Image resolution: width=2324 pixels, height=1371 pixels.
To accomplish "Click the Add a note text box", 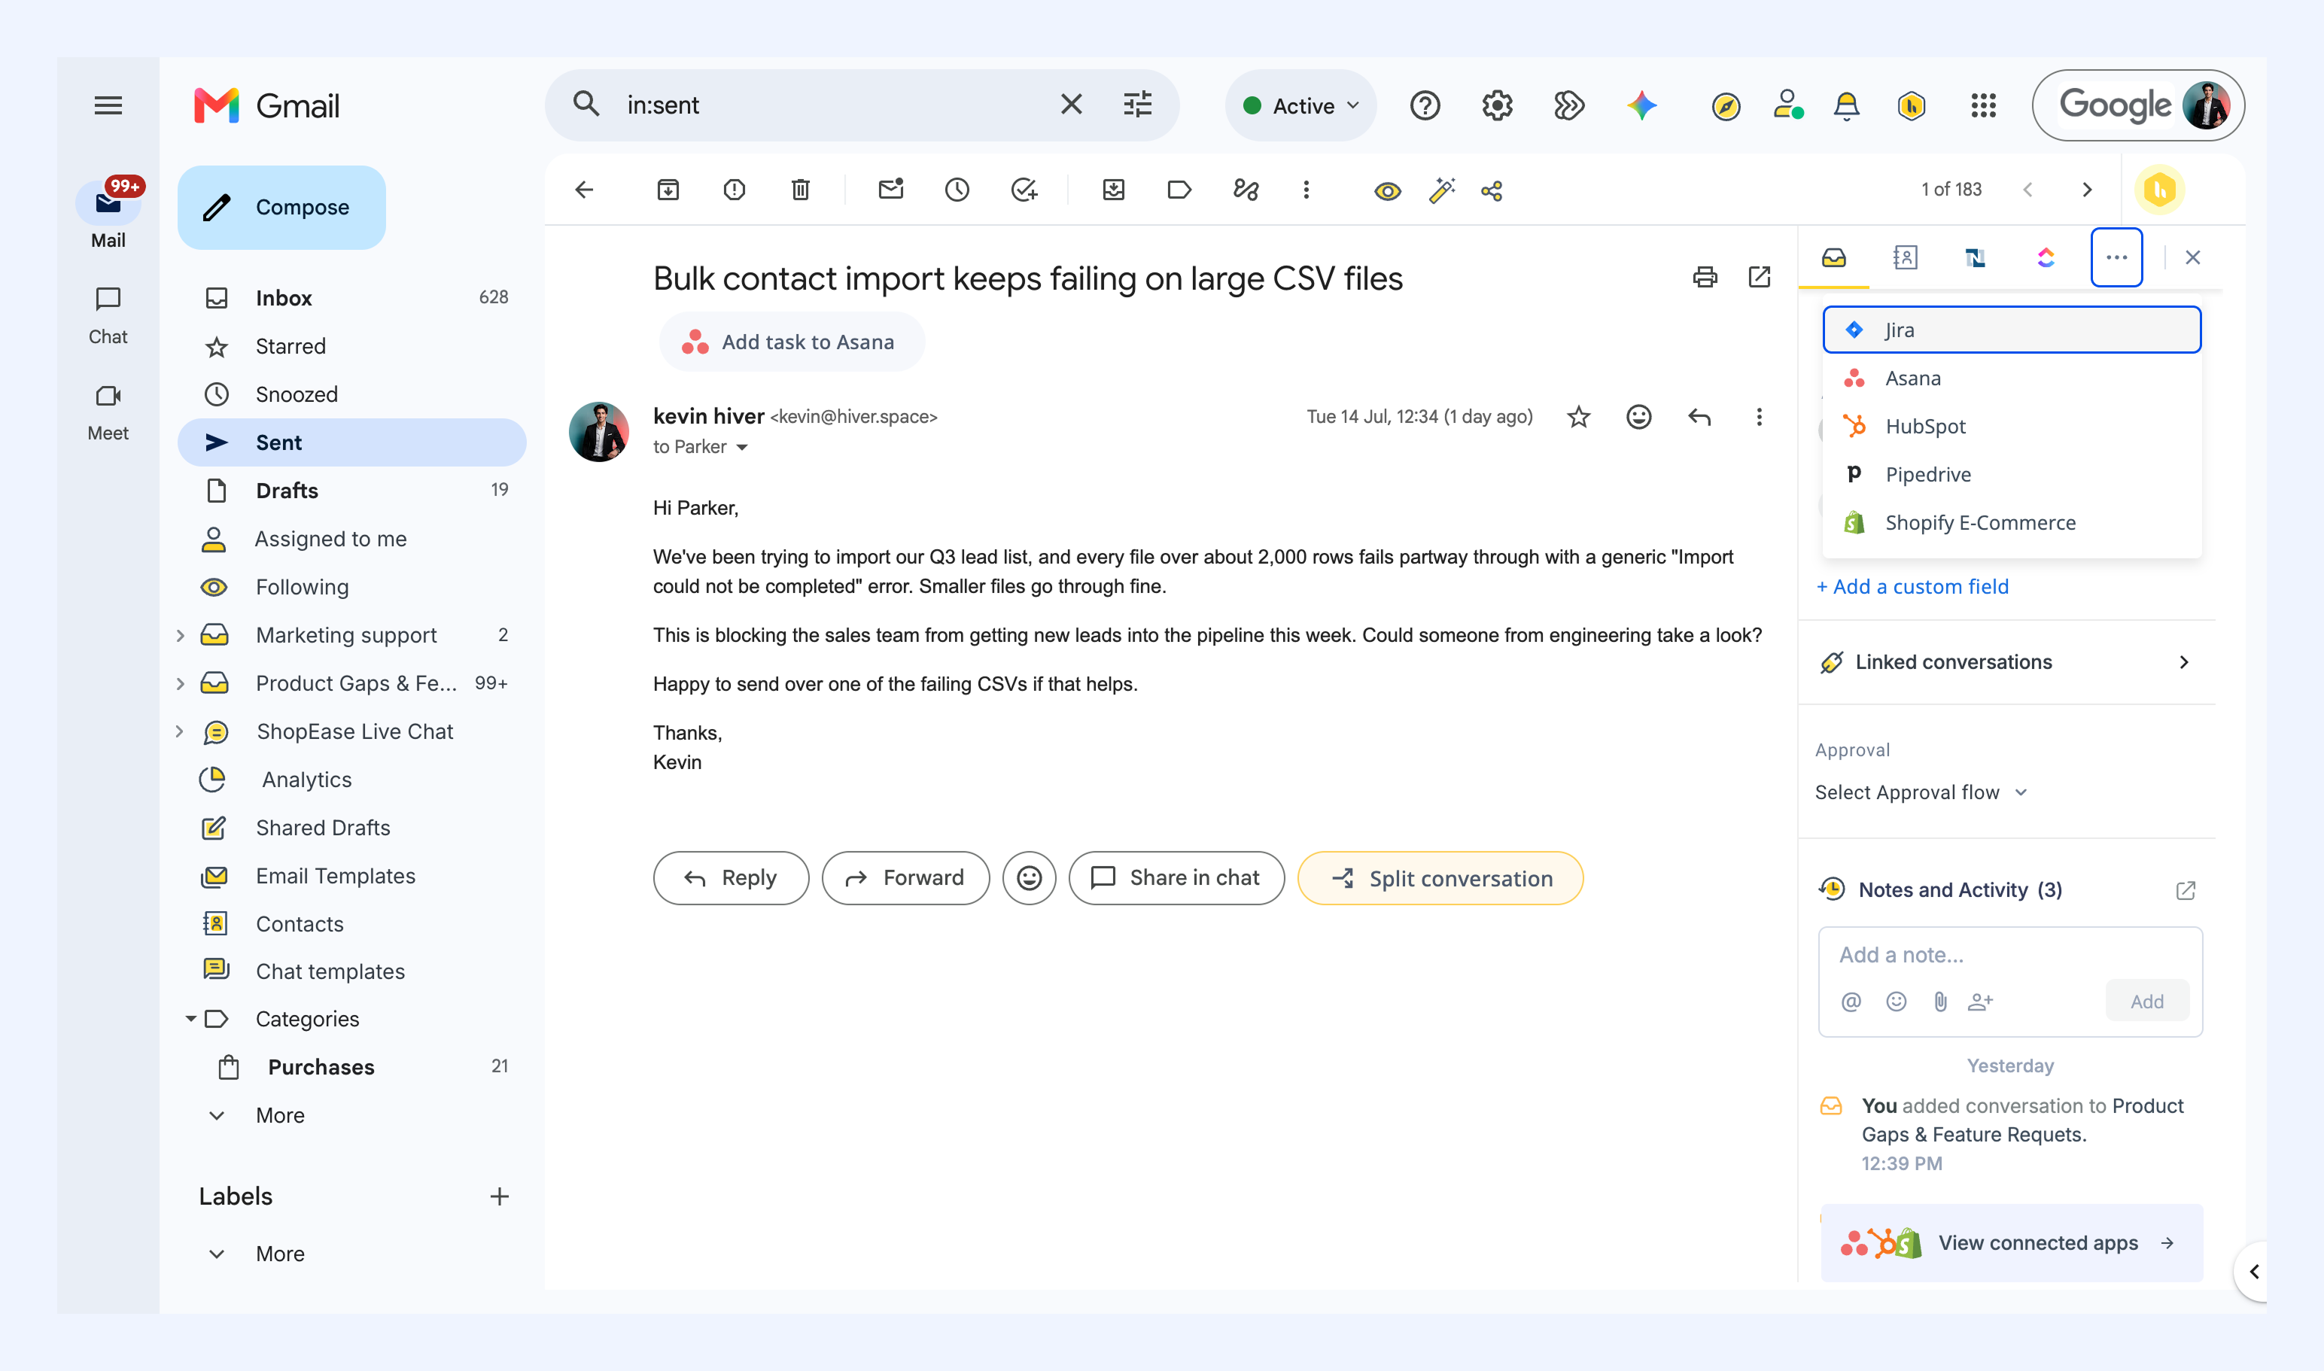I will (x=2010, y=956).
